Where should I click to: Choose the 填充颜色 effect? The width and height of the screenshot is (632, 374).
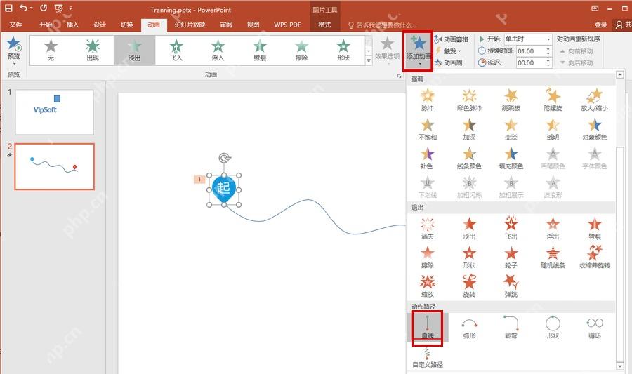[511, 158]
